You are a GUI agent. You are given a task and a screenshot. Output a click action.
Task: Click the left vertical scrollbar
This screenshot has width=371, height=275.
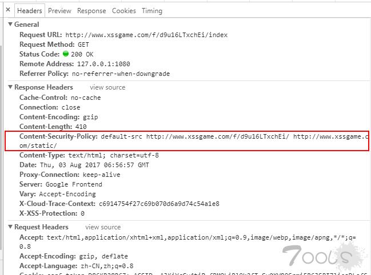[x=1, y=147]
